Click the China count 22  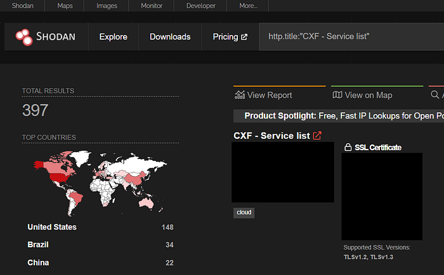point(169,263)
